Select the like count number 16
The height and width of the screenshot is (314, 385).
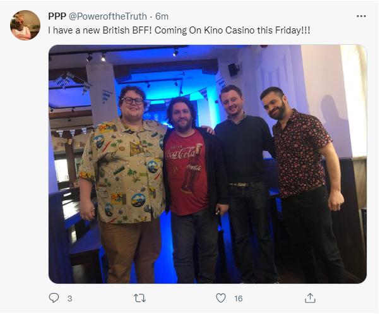pos(238,298)
